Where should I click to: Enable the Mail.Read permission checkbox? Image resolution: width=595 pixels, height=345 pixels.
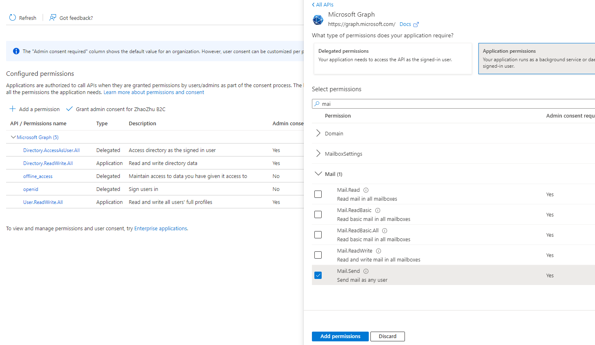pyautogui.click(x=318, y=194)
